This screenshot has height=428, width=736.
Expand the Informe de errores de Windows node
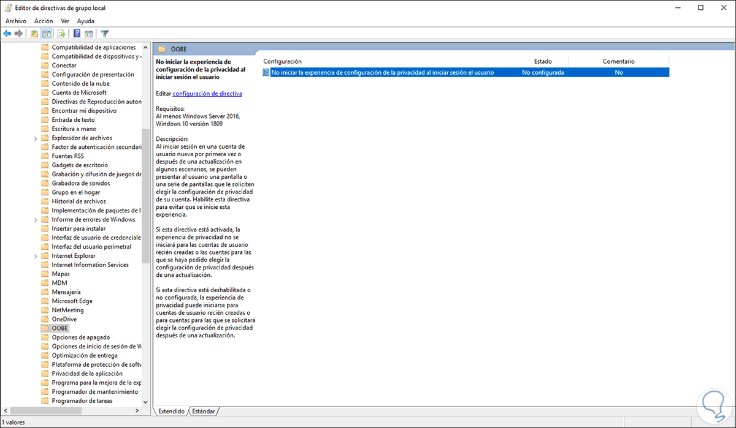coord(36,220)
